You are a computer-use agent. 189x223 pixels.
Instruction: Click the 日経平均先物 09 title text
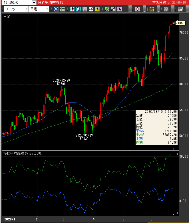[x=51, y=3]
